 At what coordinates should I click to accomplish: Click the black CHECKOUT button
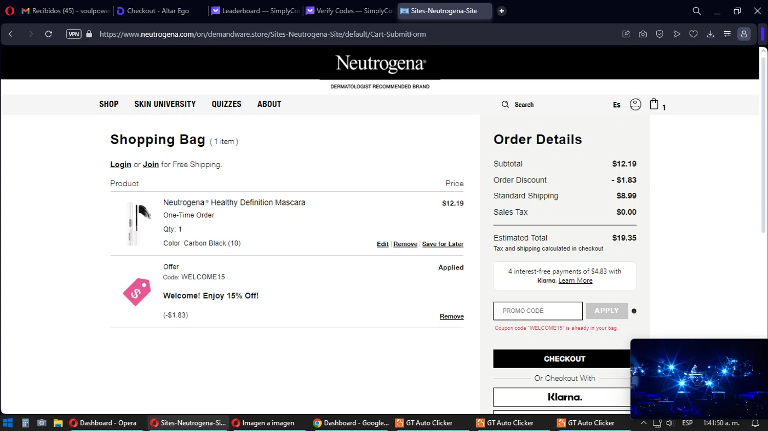[x=564, y=359]
